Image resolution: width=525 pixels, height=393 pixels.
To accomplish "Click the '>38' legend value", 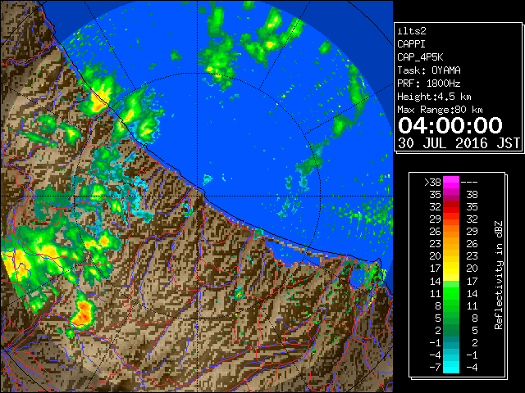I will [432, 183].
